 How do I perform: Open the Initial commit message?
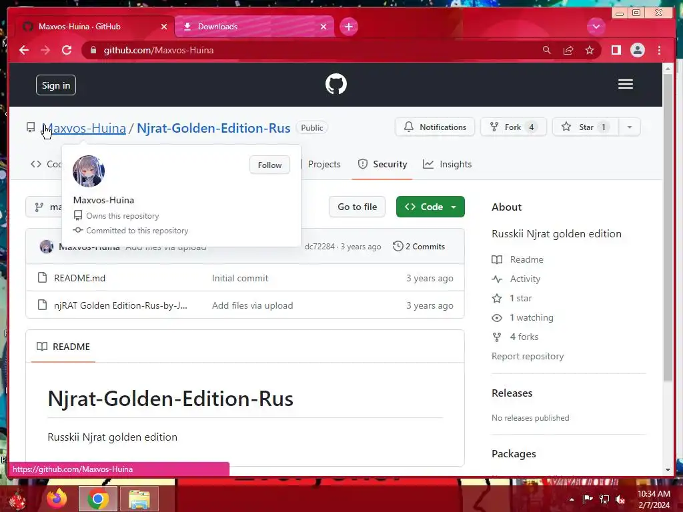pos(240,278)
